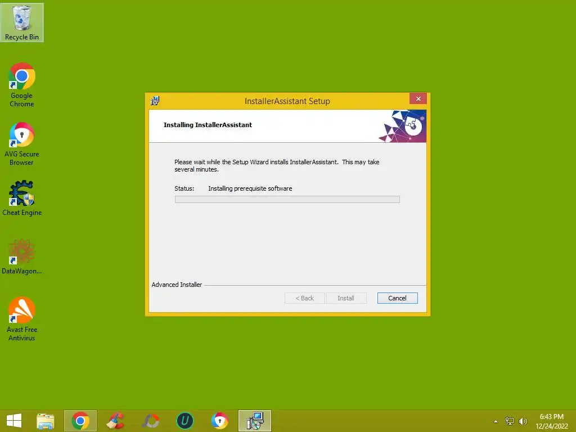Image resolution: width=576 pixels, height=432 pixels.
Task: Open the IObit Uninstaller taskbar icon
Action: (184, 421)
